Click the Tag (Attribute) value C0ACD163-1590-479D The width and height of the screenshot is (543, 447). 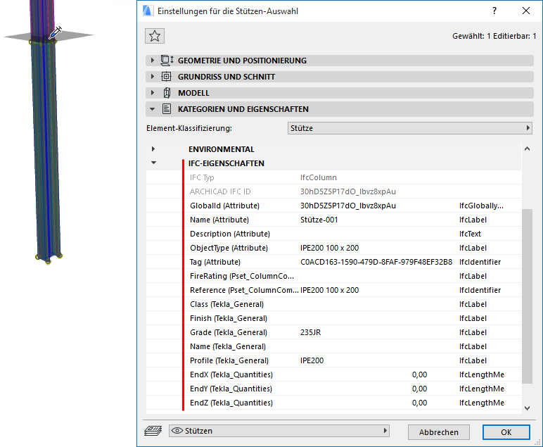[x=376, y=262]
